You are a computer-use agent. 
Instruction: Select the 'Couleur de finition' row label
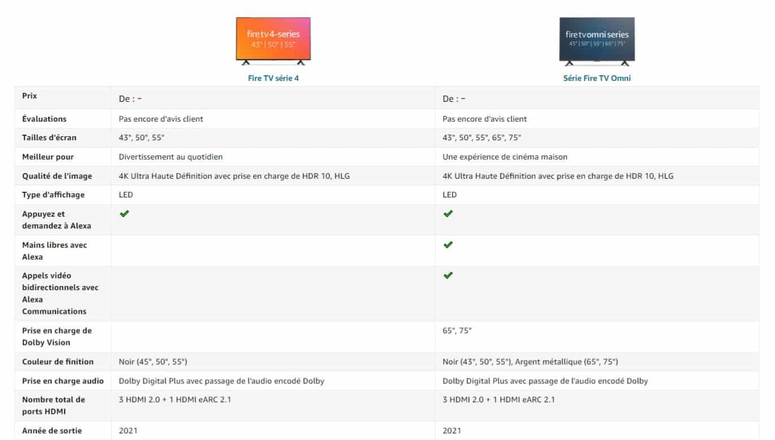pyautogui.click(x=58, y=361)
